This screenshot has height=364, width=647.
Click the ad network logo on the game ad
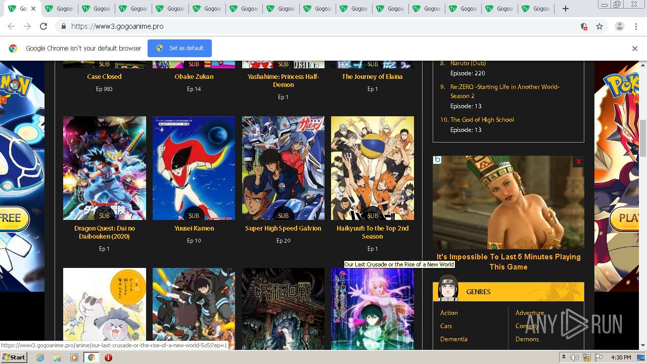(437, 160)
